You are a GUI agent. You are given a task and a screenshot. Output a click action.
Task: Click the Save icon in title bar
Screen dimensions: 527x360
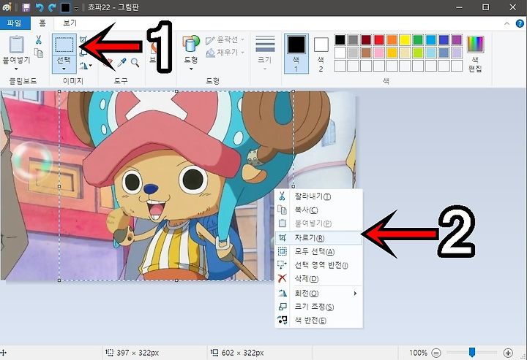click(26, 7)
